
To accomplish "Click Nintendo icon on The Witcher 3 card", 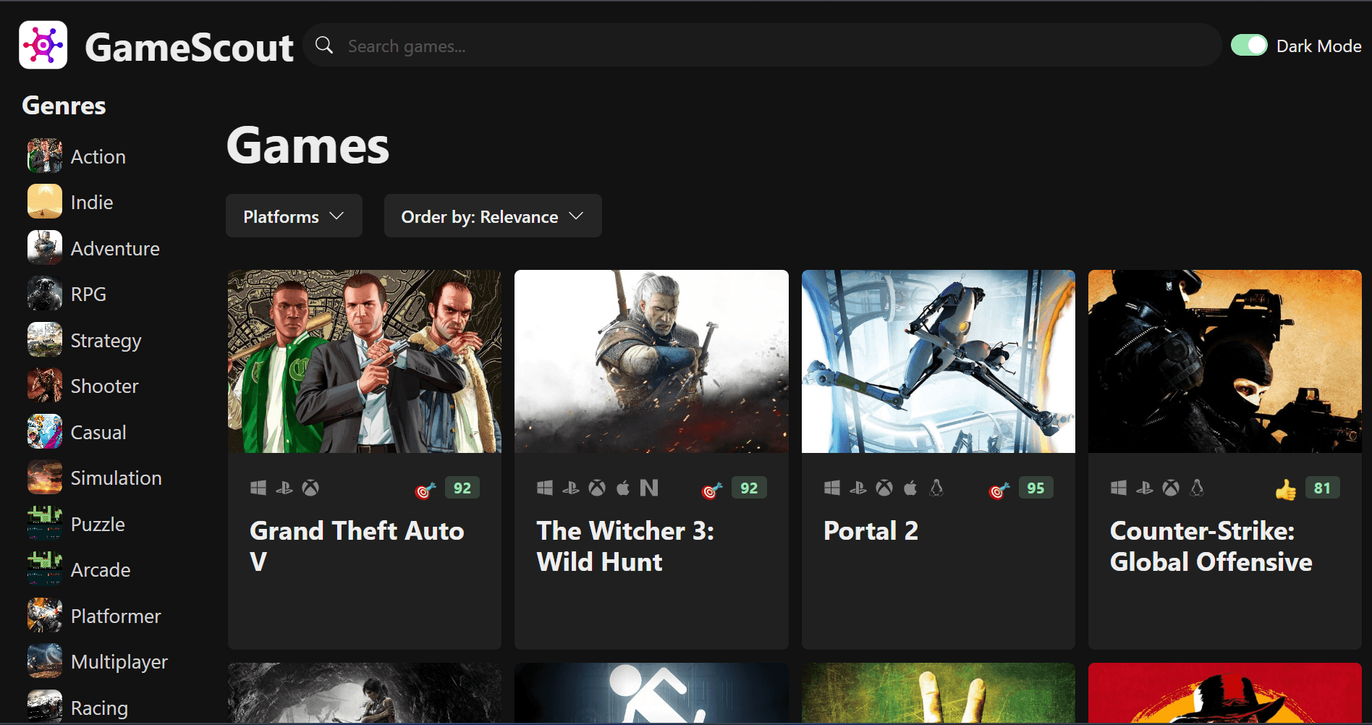I will (649, 488).
